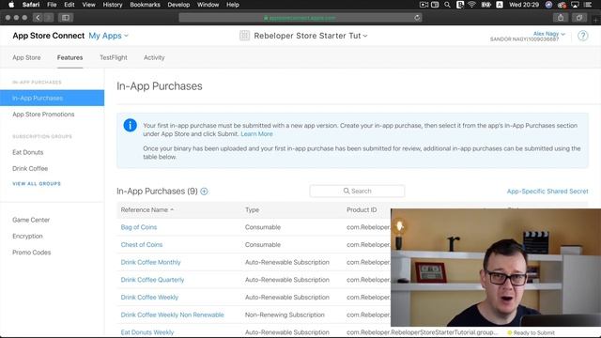Open the Drink Coffee Monthly purchase

click(150, 262)
